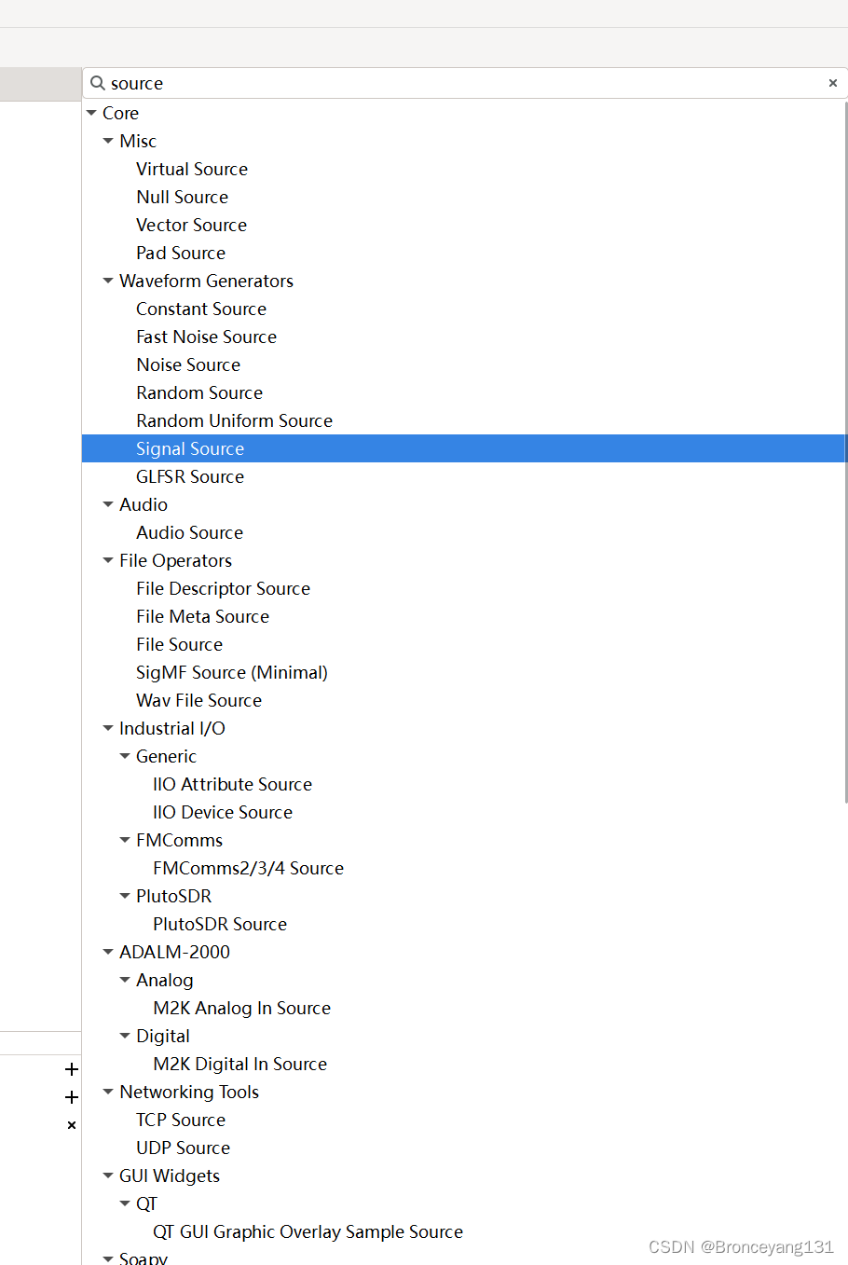Screen dimensions: 848x1265
Task: Select the Virtual Source block
Action: click(192, 169)
